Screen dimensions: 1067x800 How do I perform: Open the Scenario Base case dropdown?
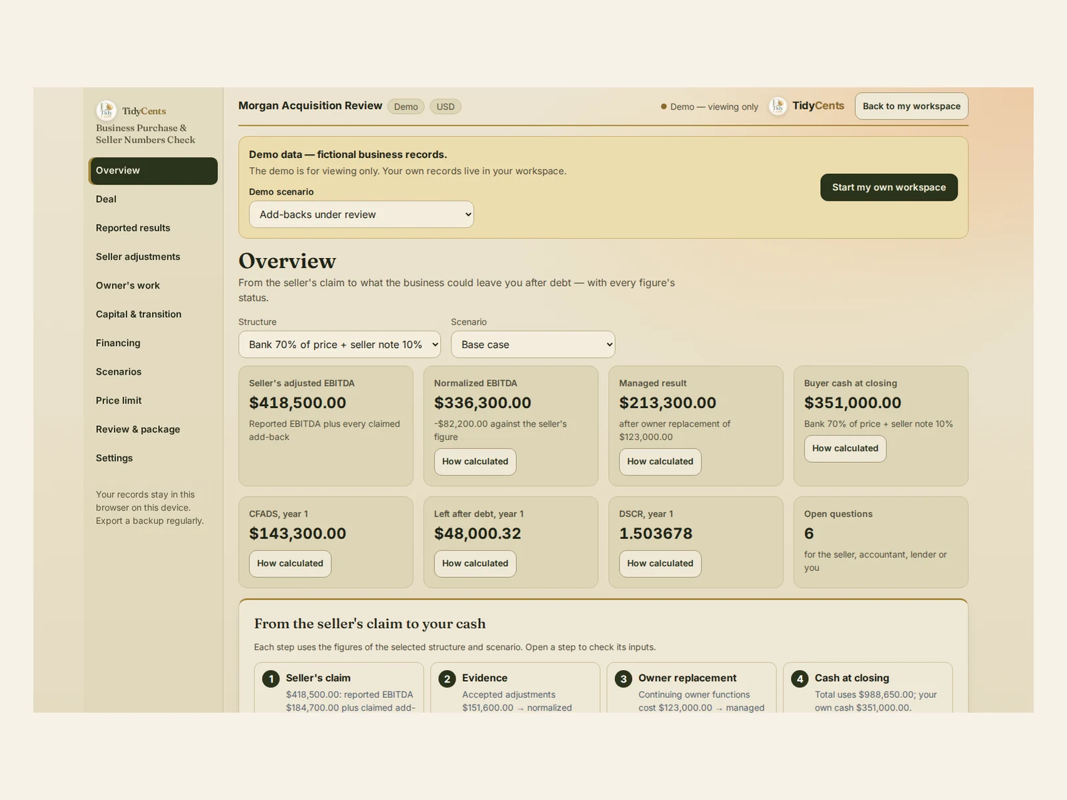pos(533,345)
